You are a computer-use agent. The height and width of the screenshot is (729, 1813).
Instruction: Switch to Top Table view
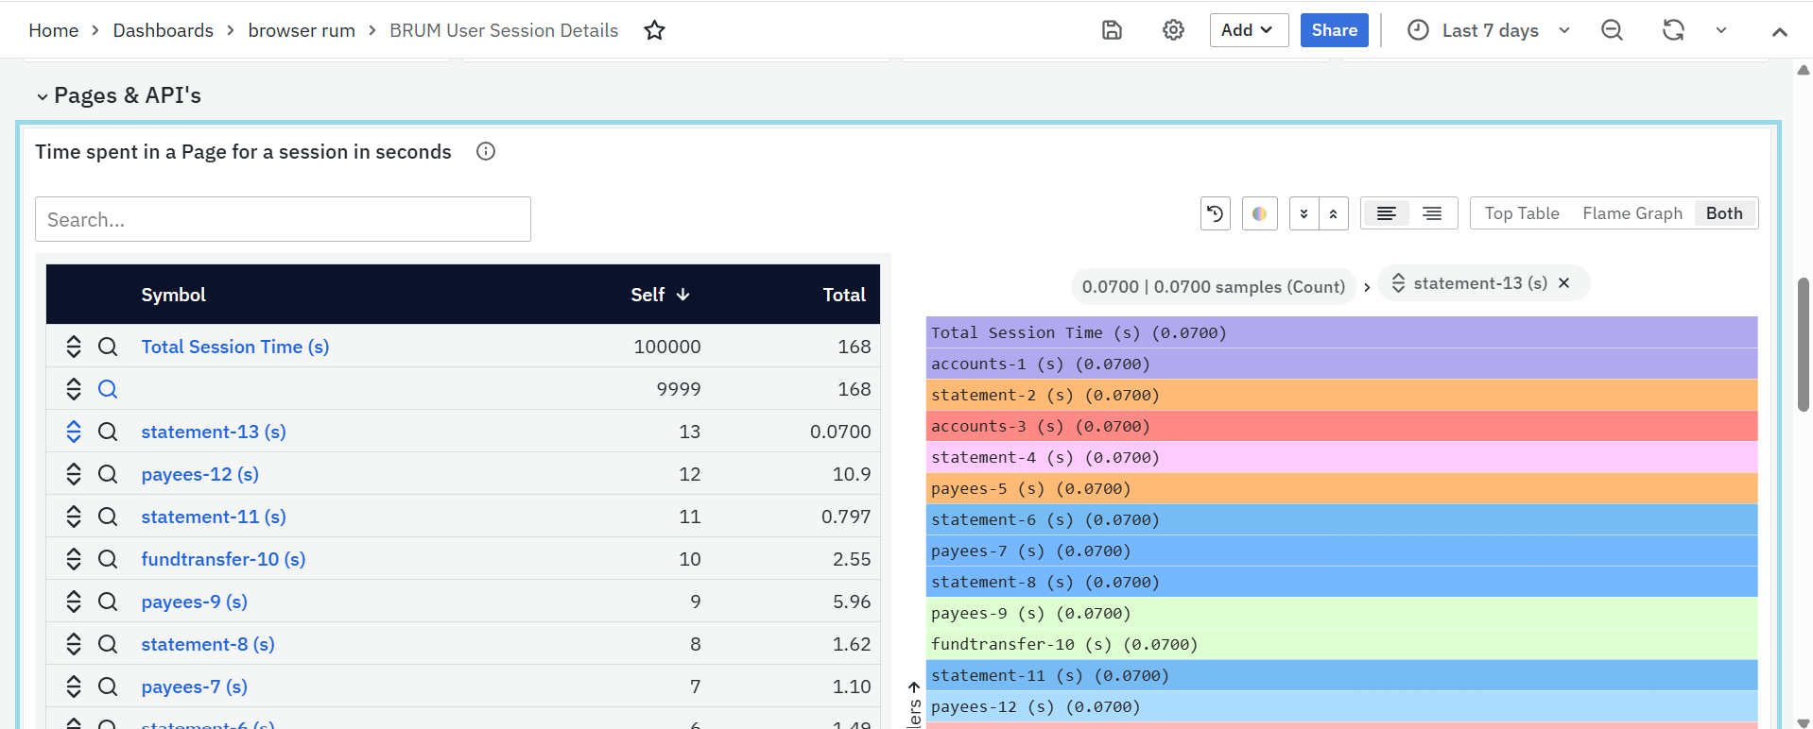[1521, 213]
